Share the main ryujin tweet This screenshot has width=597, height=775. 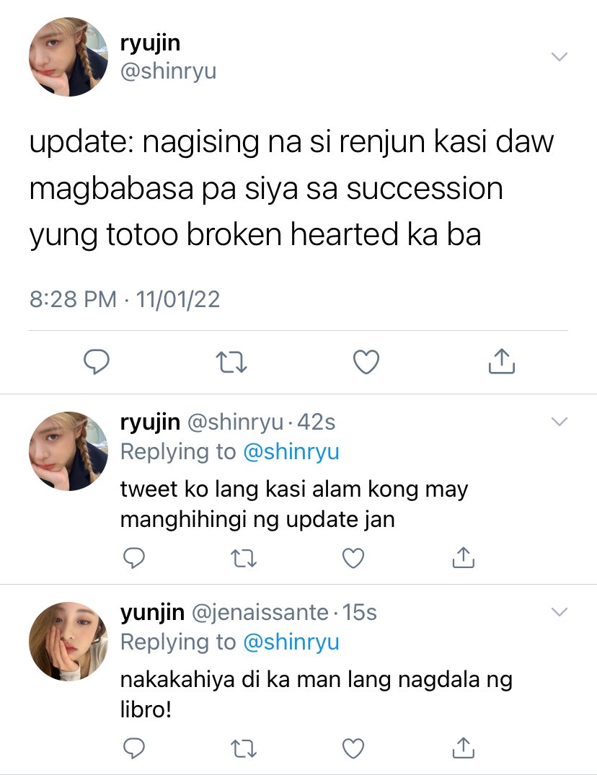click(x=502, y=360)
